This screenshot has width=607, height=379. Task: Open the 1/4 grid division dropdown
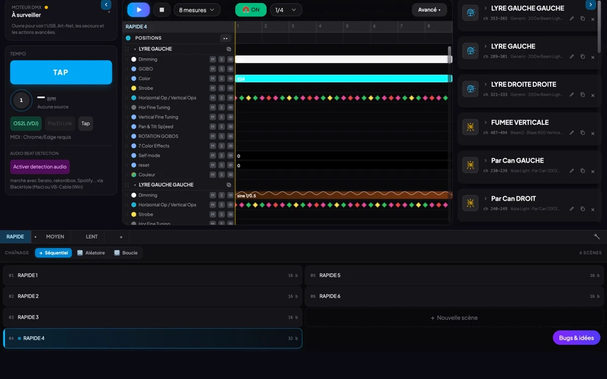pyautogui.click(x=286, y=10)
